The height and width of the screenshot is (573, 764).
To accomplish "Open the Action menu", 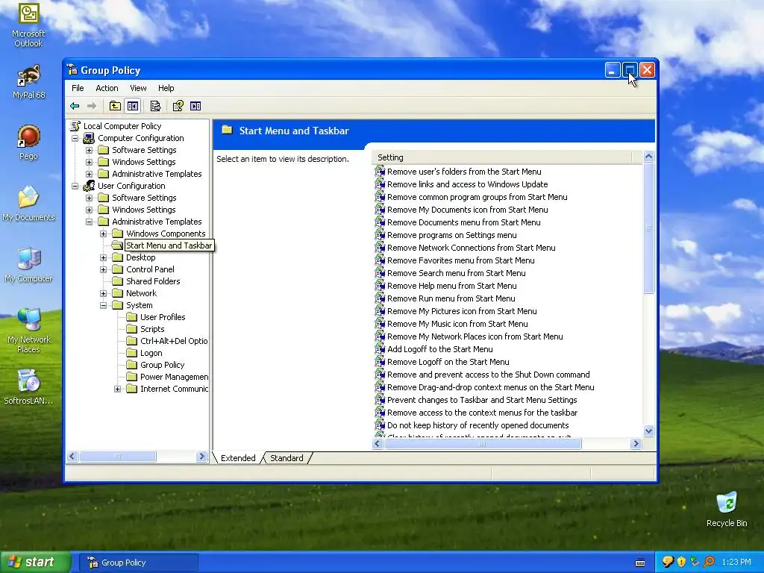I will (x=107, y=88).
